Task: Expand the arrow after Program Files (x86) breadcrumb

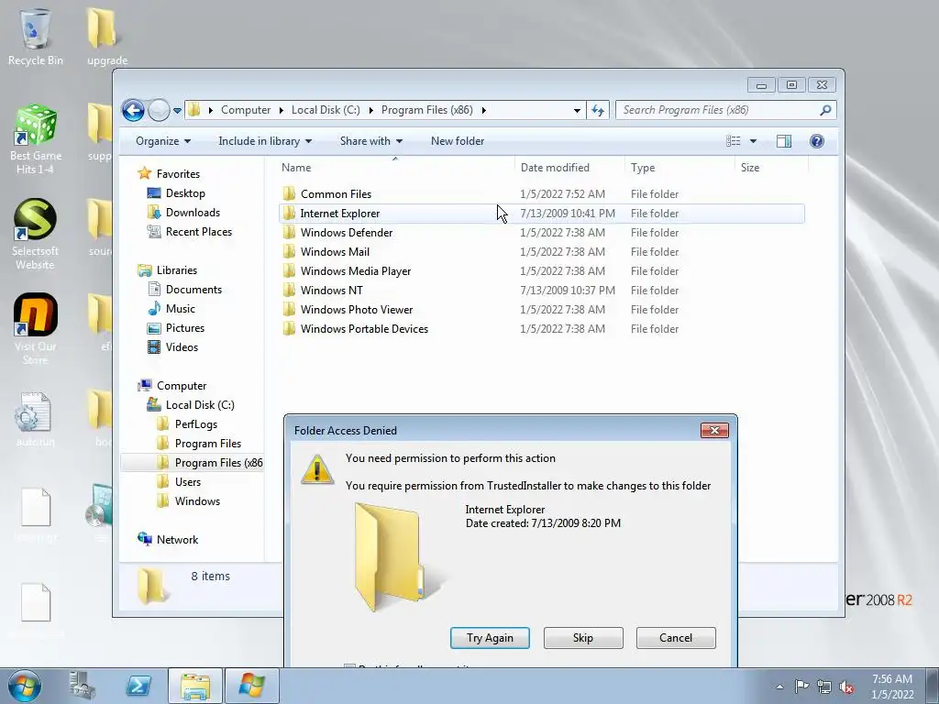Action: tap(484, 110)
